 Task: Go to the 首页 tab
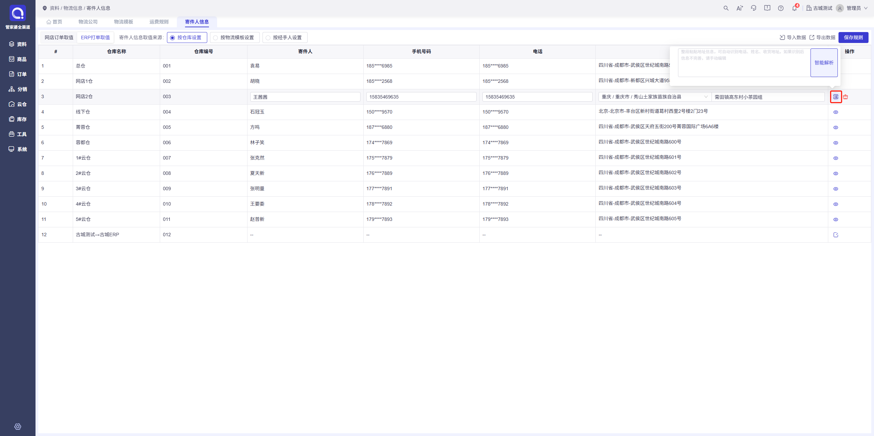[x=55, y=22]
